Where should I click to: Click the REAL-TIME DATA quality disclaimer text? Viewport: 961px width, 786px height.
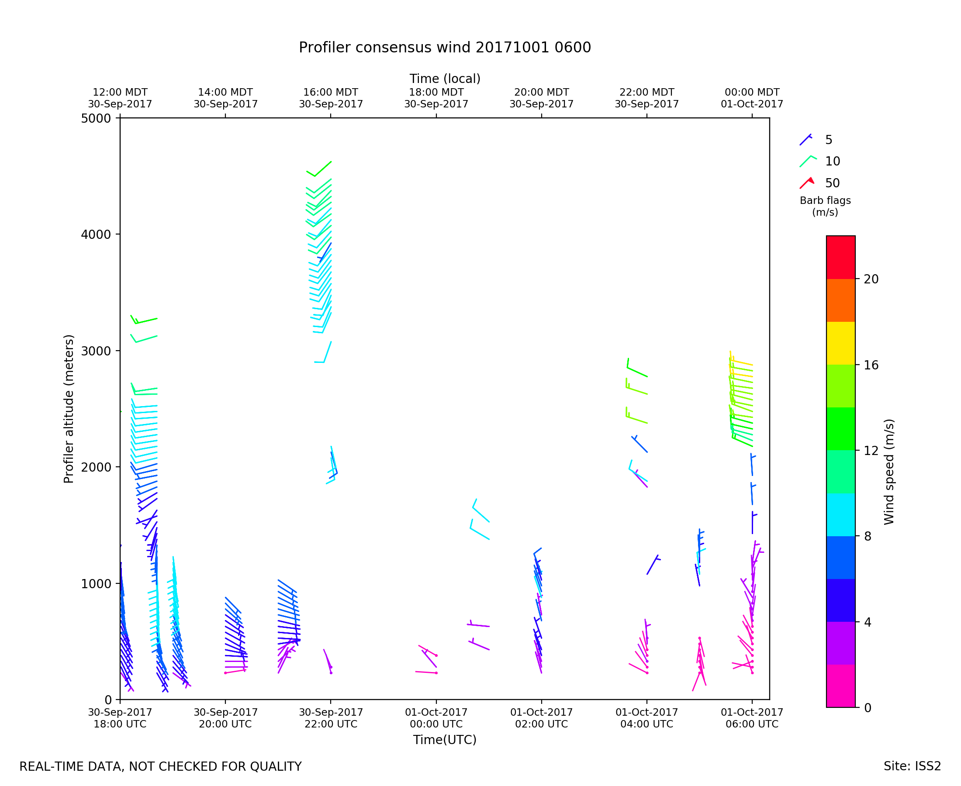[x=160, y=766]
